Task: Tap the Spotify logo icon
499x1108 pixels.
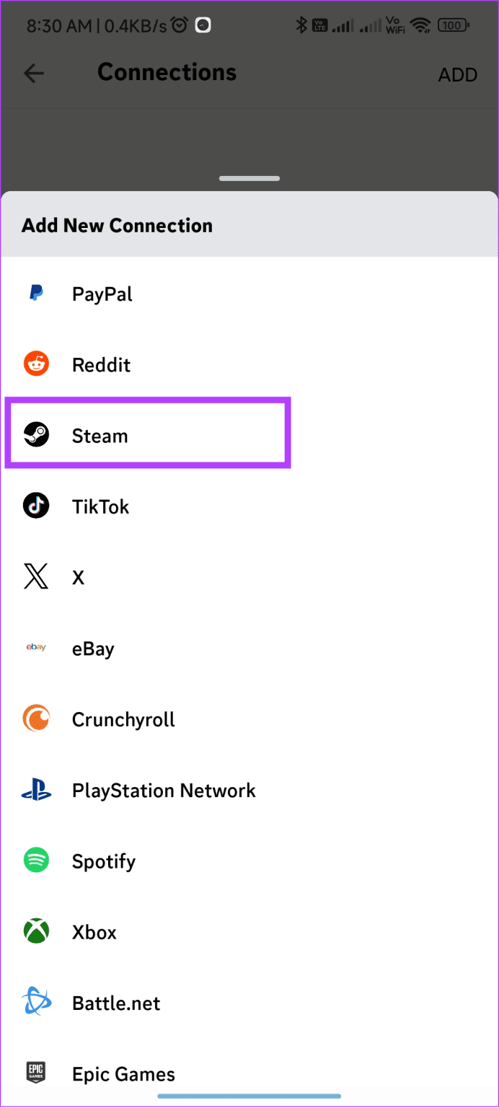Action: 36,860
